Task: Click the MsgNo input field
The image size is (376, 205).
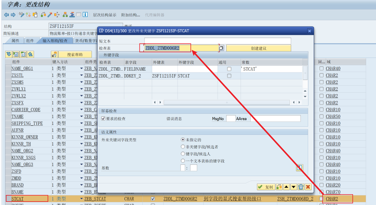Action: pyautogui.click(x=231, y=118)
